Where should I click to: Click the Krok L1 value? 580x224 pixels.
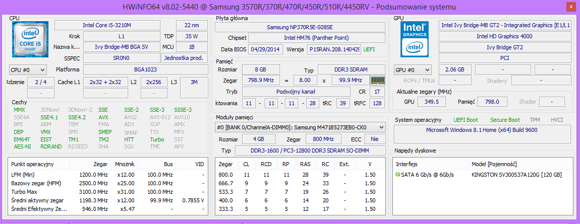point(122,36)
